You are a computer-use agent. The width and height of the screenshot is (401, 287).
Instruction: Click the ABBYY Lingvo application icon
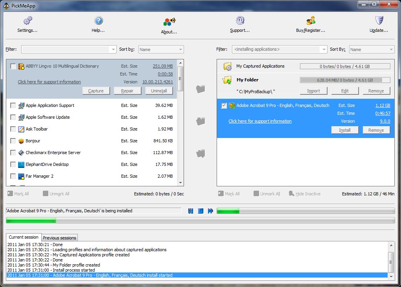(x=21, y=66)
